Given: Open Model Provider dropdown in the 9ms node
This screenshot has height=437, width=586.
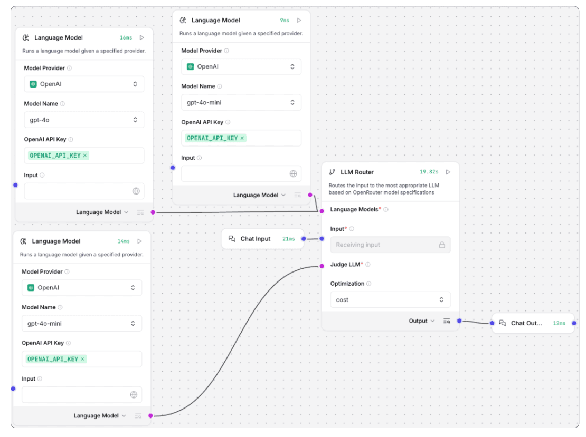Looking at the screenshot, I should pyautogui.click(x=241, y=67).
